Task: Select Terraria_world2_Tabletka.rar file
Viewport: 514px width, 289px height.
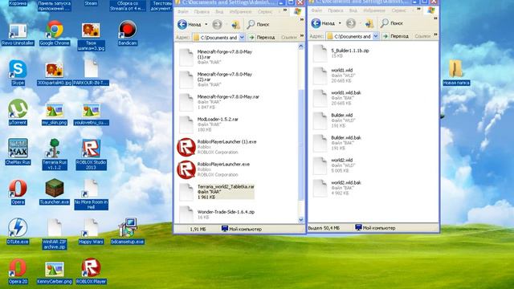Action: [217, 192]
